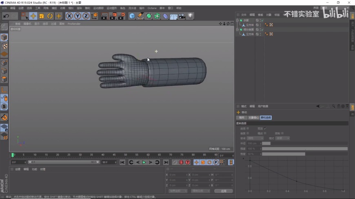Switch to the 柔和选择 tab

[x=266, y=118]
